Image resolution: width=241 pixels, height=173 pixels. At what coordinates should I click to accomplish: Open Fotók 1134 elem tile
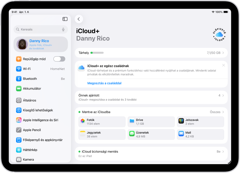click(x=102, y=122)
